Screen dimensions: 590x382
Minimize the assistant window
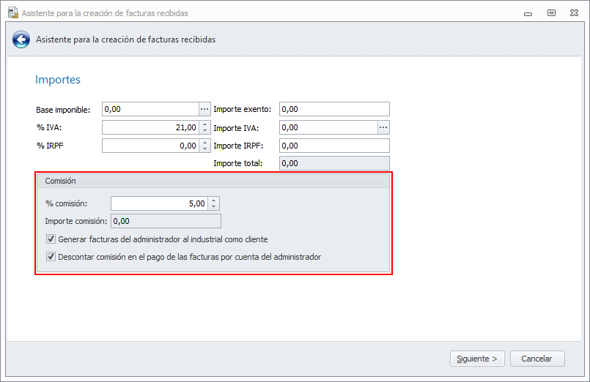pos(528,13)
